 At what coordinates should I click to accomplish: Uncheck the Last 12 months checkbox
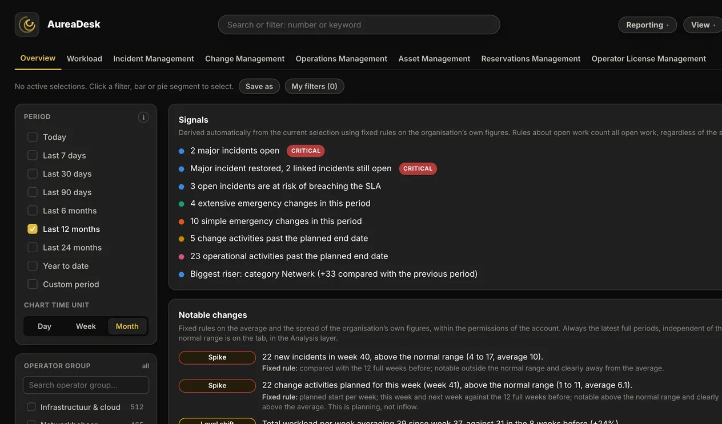click(33, 229)
